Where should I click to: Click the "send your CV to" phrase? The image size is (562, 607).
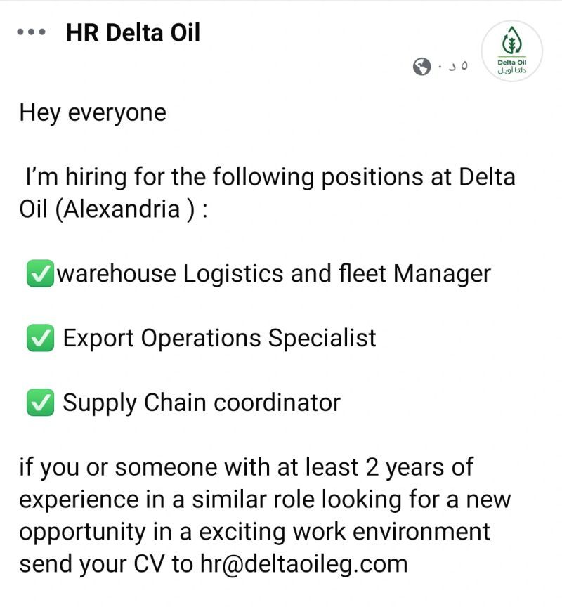click(x=105, y=563)
